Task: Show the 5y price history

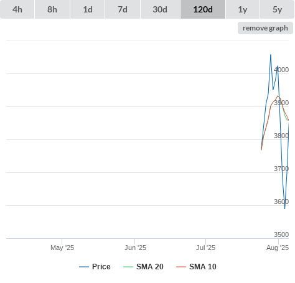Action: point(277,9)
